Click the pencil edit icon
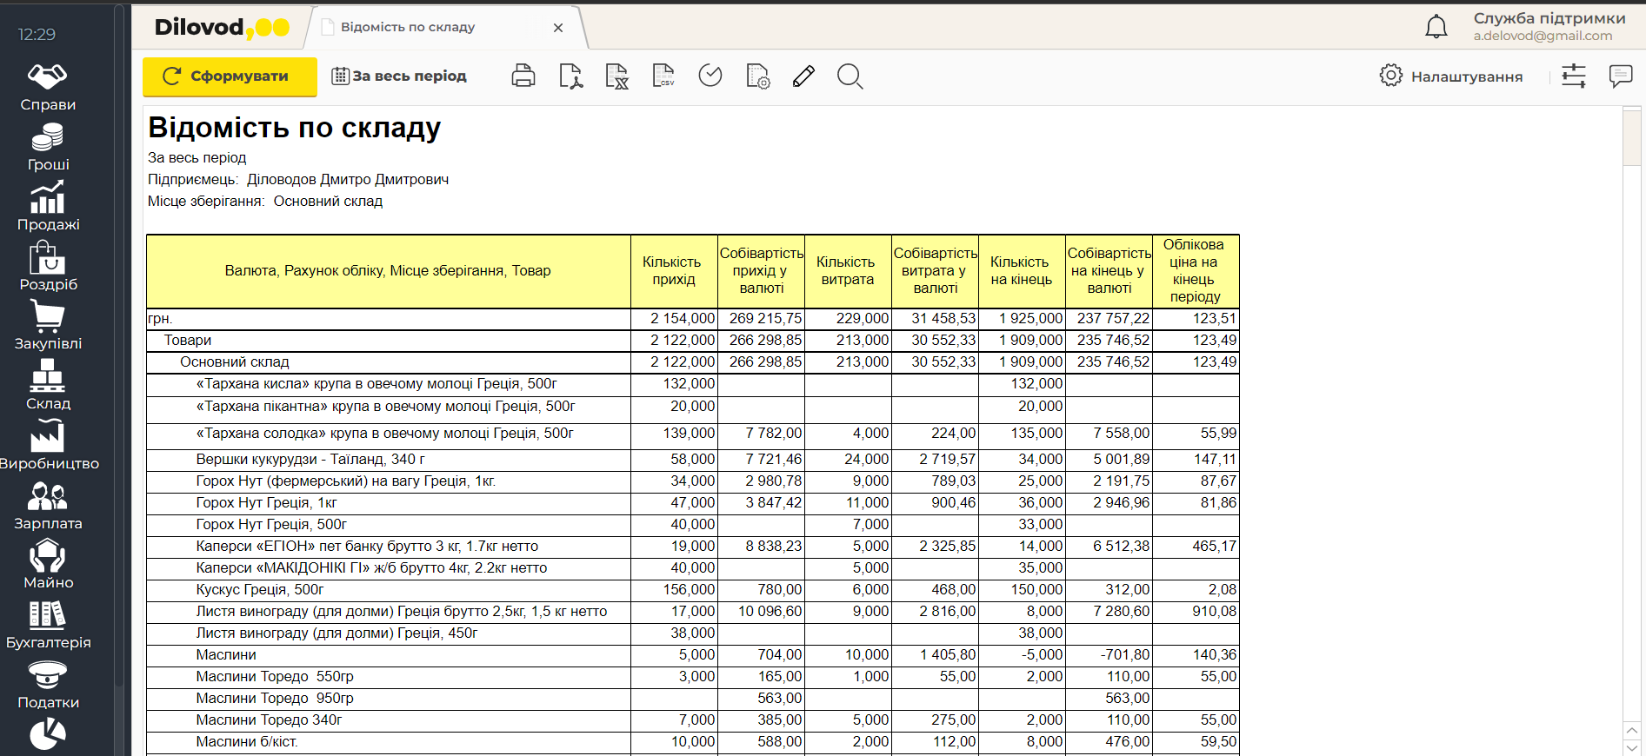The image size is (1646, 756). tap(803, 76)
